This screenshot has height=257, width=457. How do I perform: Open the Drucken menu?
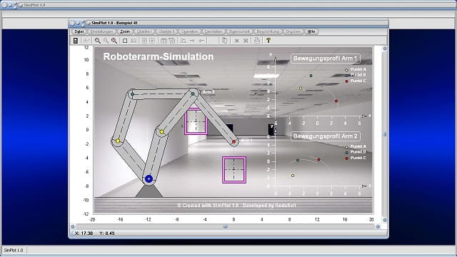point(293,31)
